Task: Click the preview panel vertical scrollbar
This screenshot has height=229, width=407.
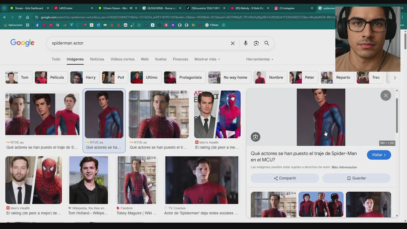Action: (x=397, y=116)
